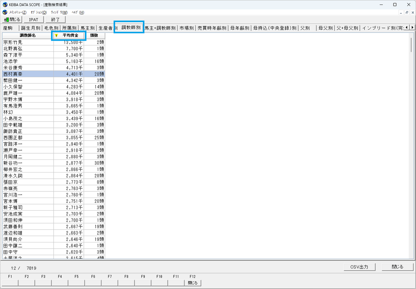Open the 母父別 tab
416x289 pixels.
326,28
